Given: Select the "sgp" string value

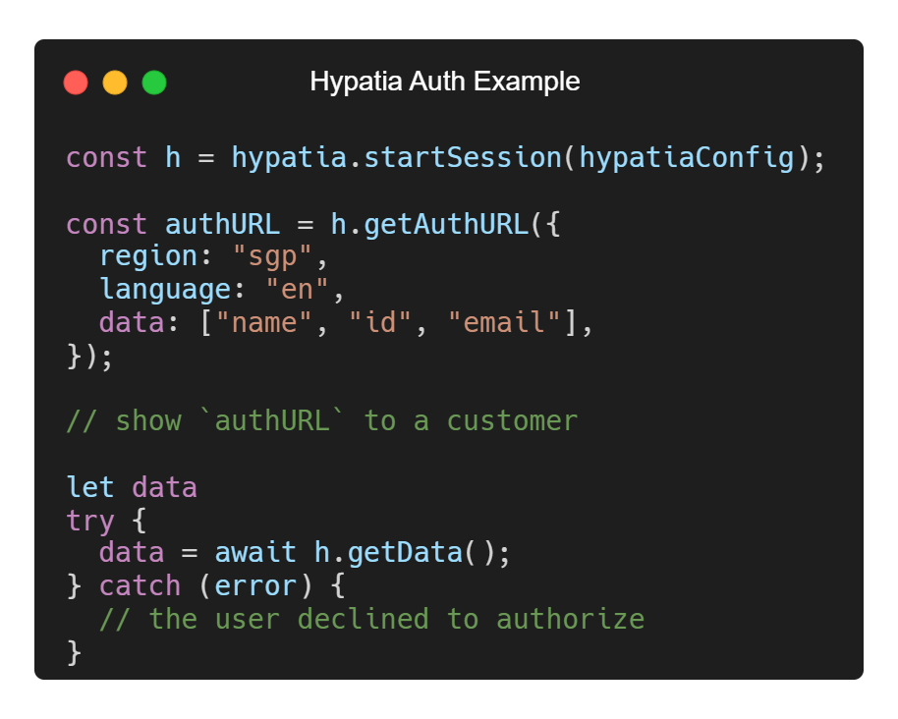Looking at the screenshot, I should tap(272, 256).
